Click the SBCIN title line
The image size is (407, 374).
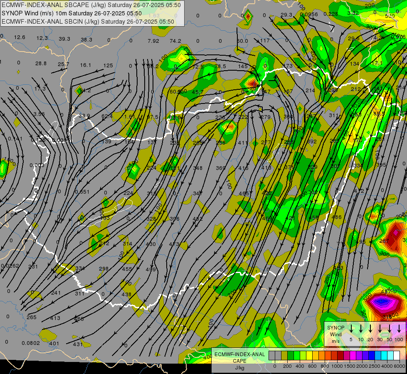point(88,22)
